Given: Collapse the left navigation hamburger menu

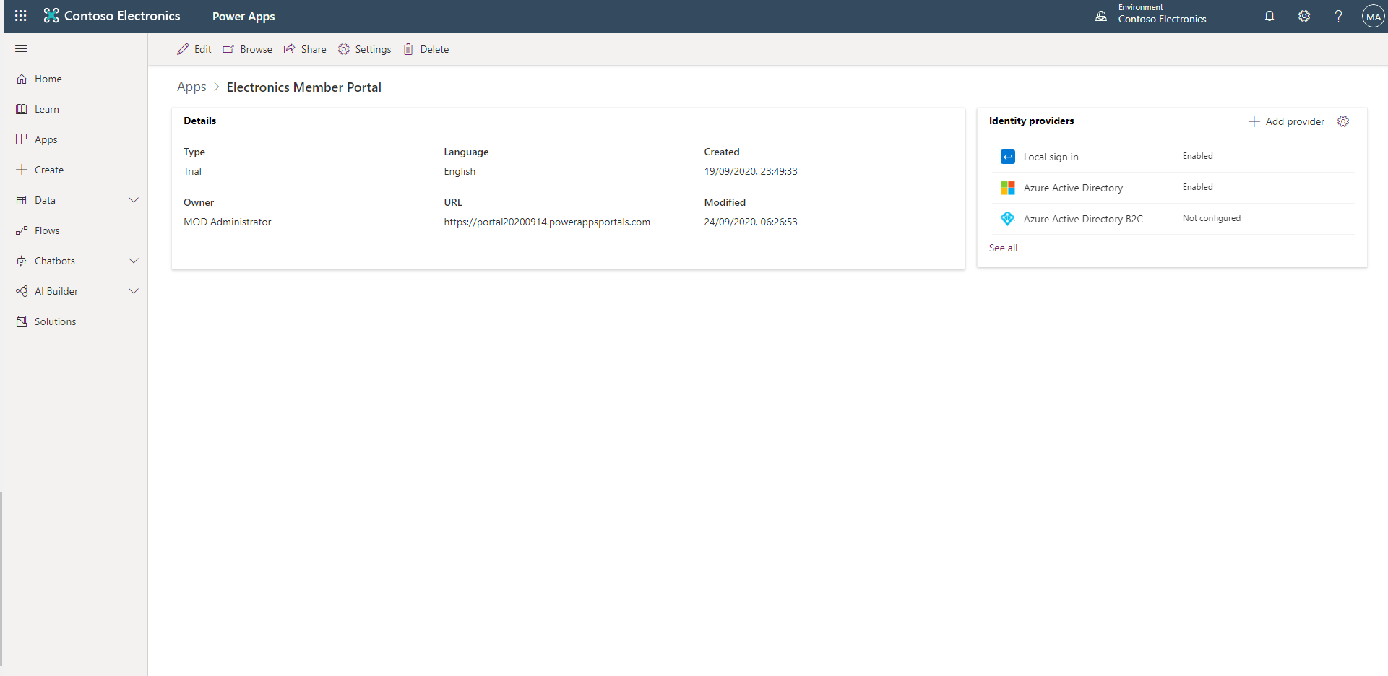Looking at the screenshot, I should pos(21,49).
